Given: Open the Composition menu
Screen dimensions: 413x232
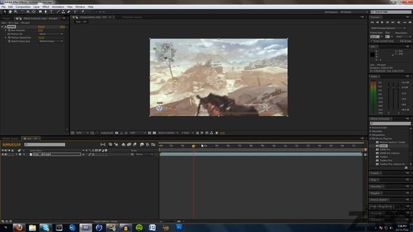Looking at the screenshot, I should pos(23,7).
